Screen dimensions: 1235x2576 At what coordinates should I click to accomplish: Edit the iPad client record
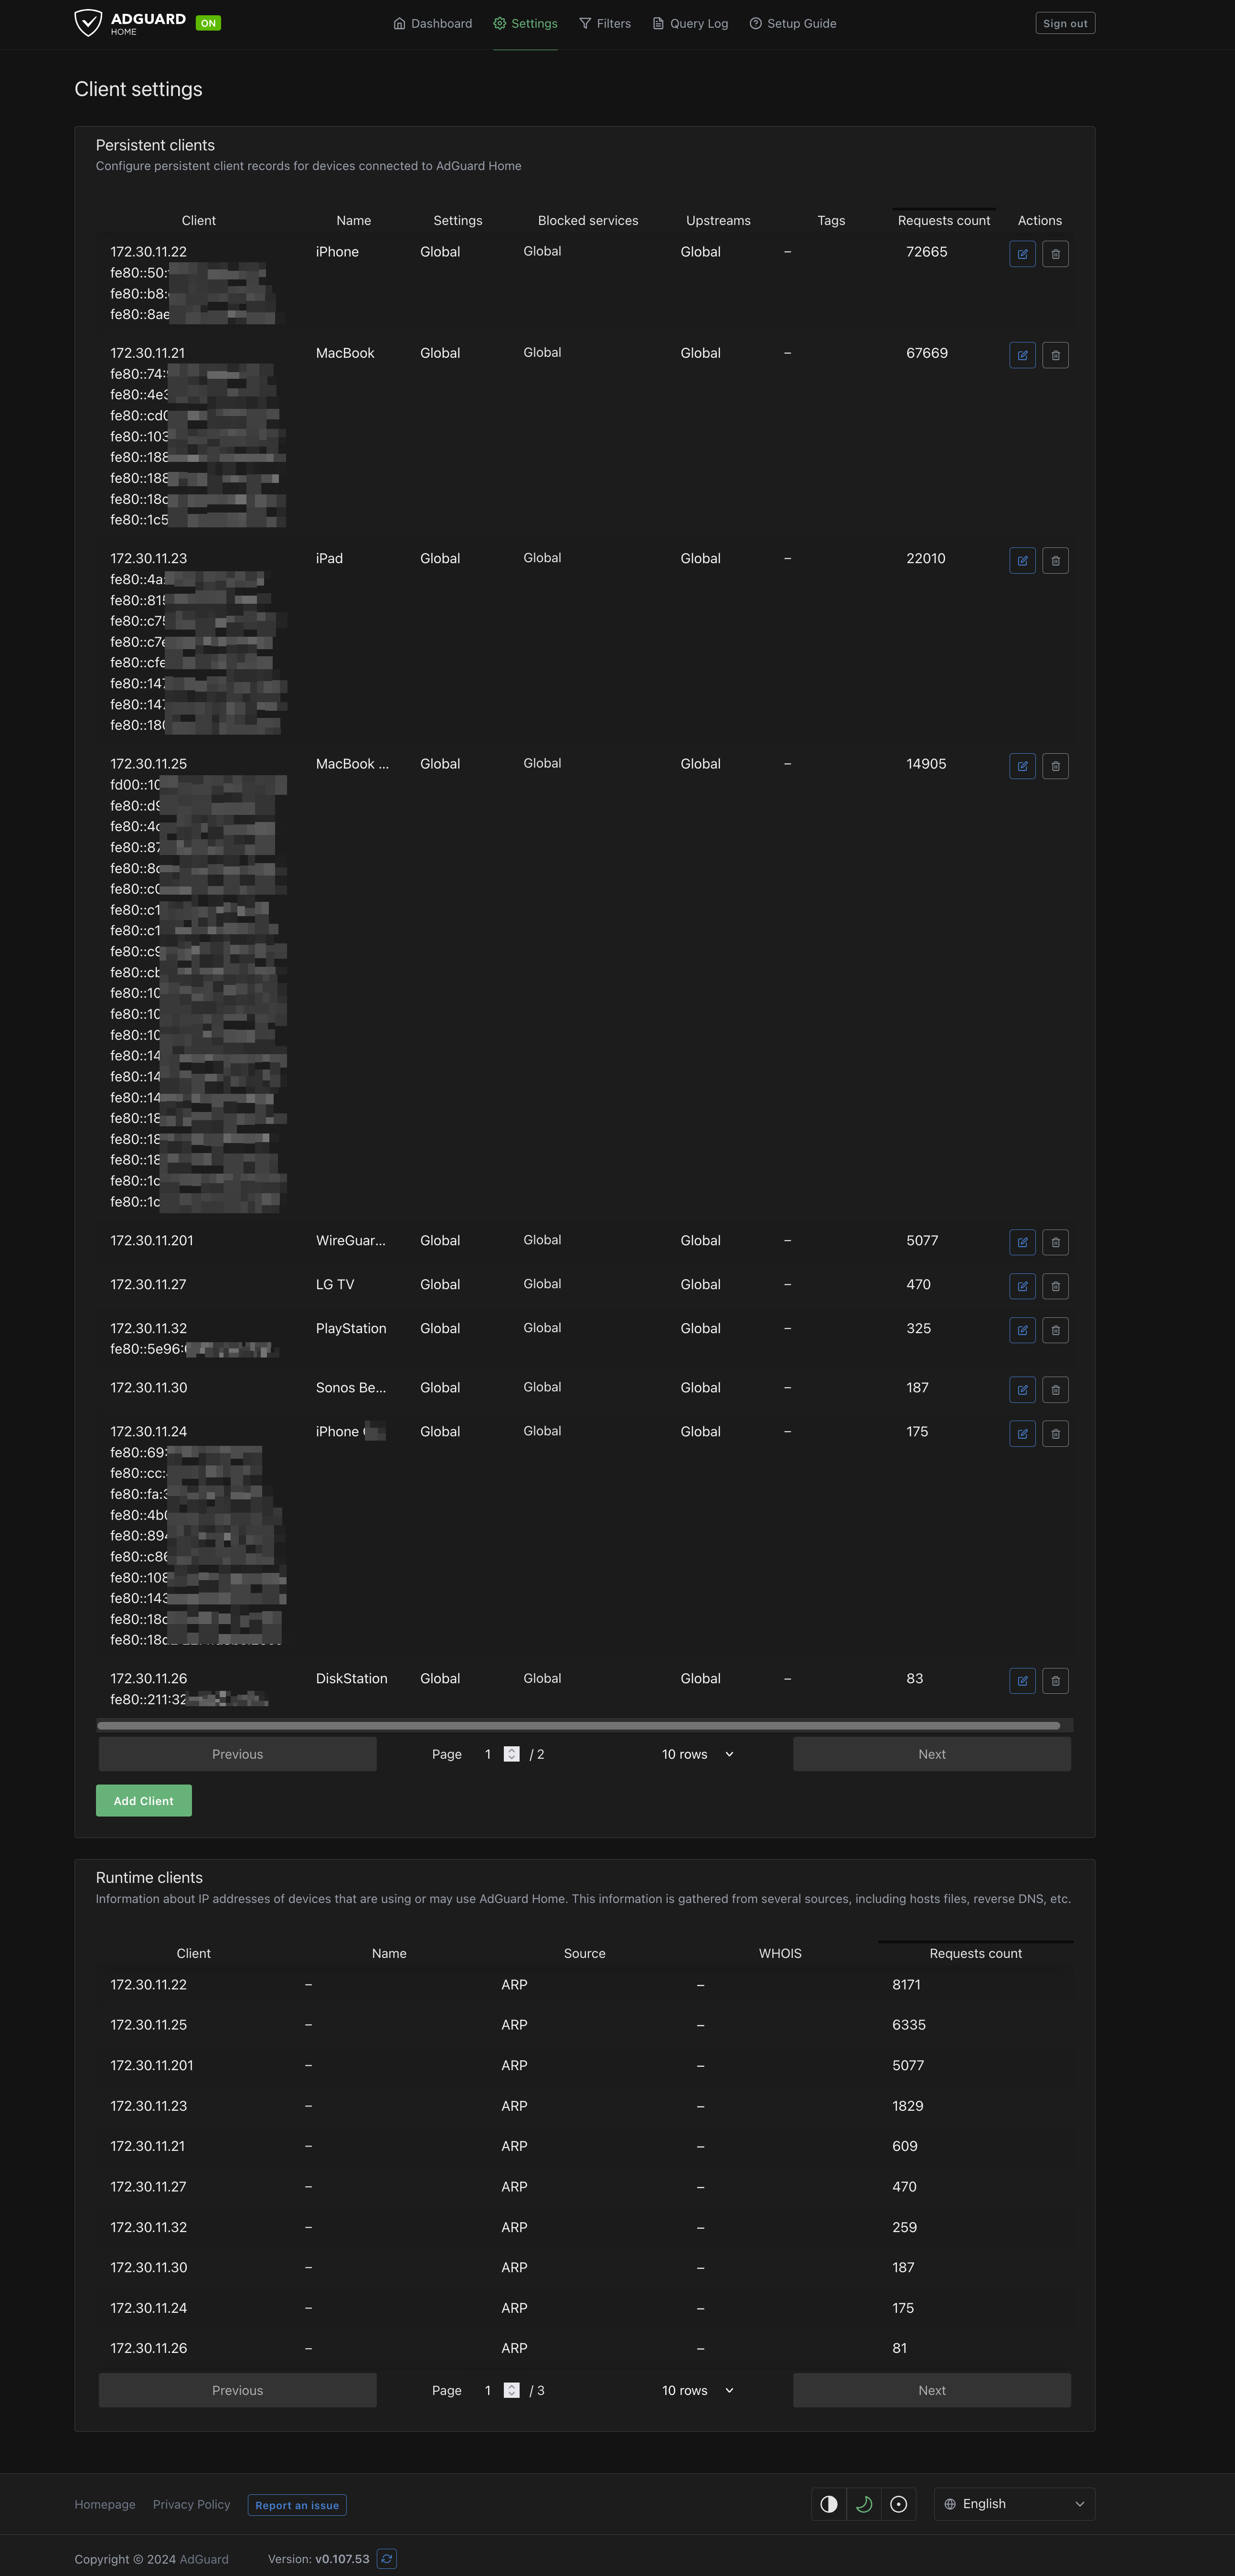click(1022, 561)
